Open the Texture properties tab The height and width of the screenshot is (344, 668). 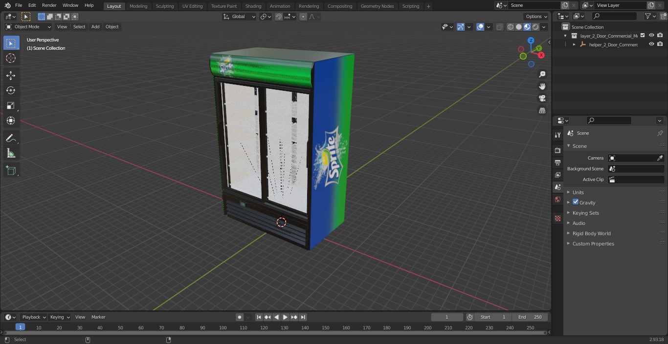pyautogui.click(x=557, y=218)
